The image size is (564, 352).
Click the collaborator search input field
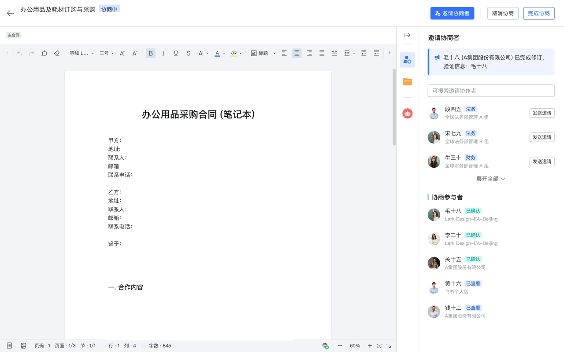pyautogui.click(x=491, y=91)
